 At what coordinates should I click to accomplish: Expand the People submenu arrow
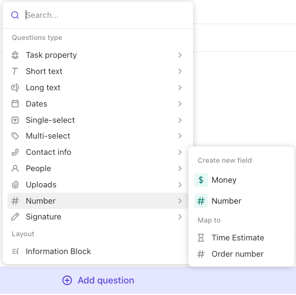pyautogui.click(x=180, y=168)
